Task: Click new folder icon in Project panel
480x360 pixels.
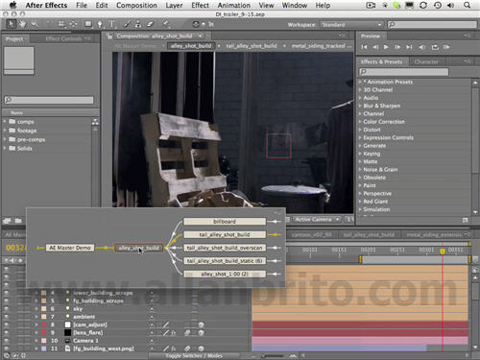Action: pyautogui.click(x=18, y=221)
